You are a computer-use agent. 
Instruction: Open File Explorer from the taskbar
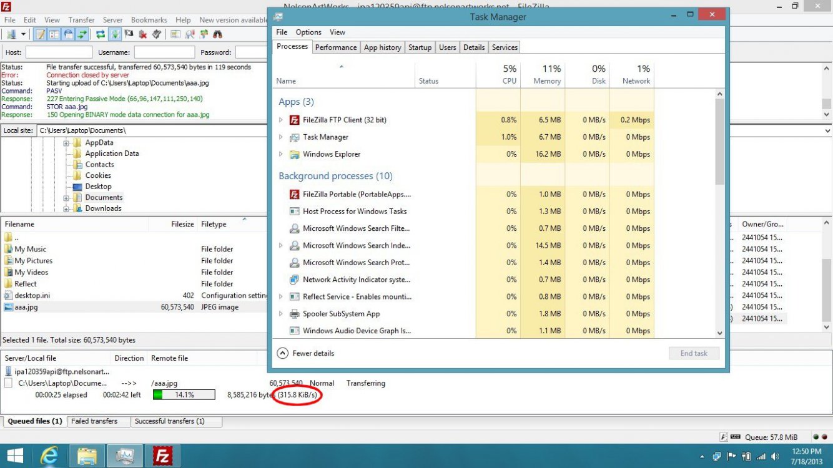[86, 456]
